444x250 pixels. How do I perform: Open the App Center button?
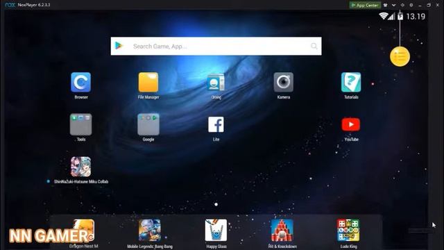(365, 5)
